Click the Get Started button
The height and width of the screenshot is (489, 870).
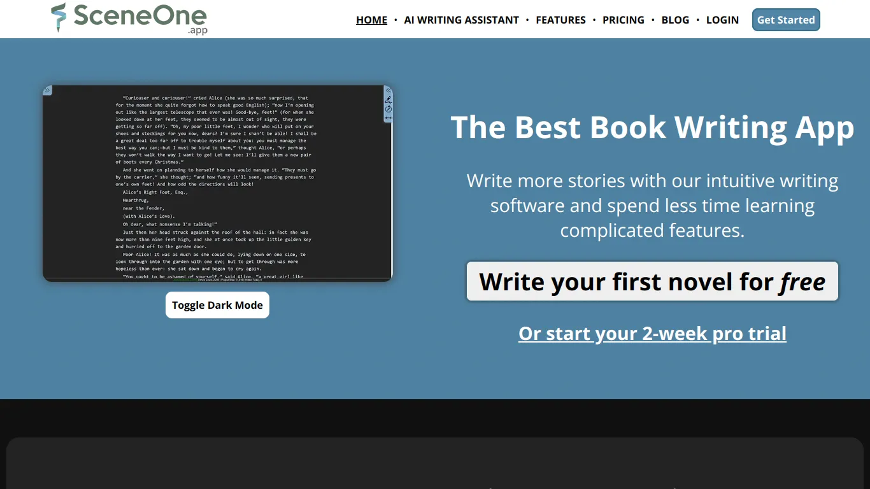coord(786,20)
